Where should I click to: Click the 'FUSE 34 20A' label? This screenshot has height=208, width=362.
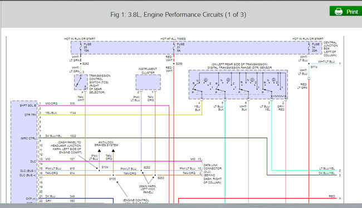click(316, 47)
